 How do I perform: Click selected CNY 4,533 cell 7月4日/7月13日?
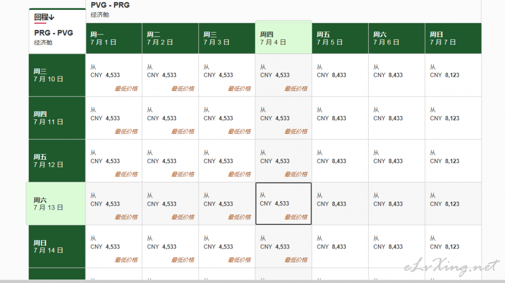(x=283, y=204)
